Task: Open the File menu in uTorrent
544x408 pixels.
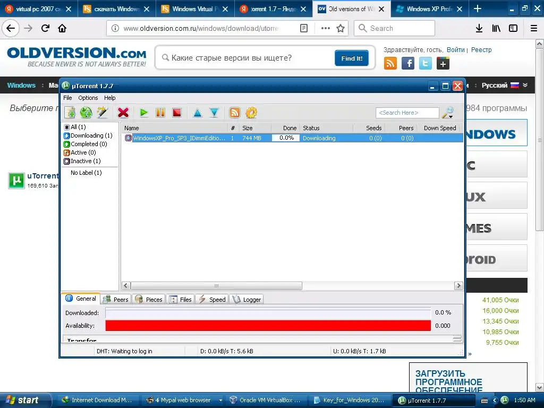Action: tap(67, 98)
